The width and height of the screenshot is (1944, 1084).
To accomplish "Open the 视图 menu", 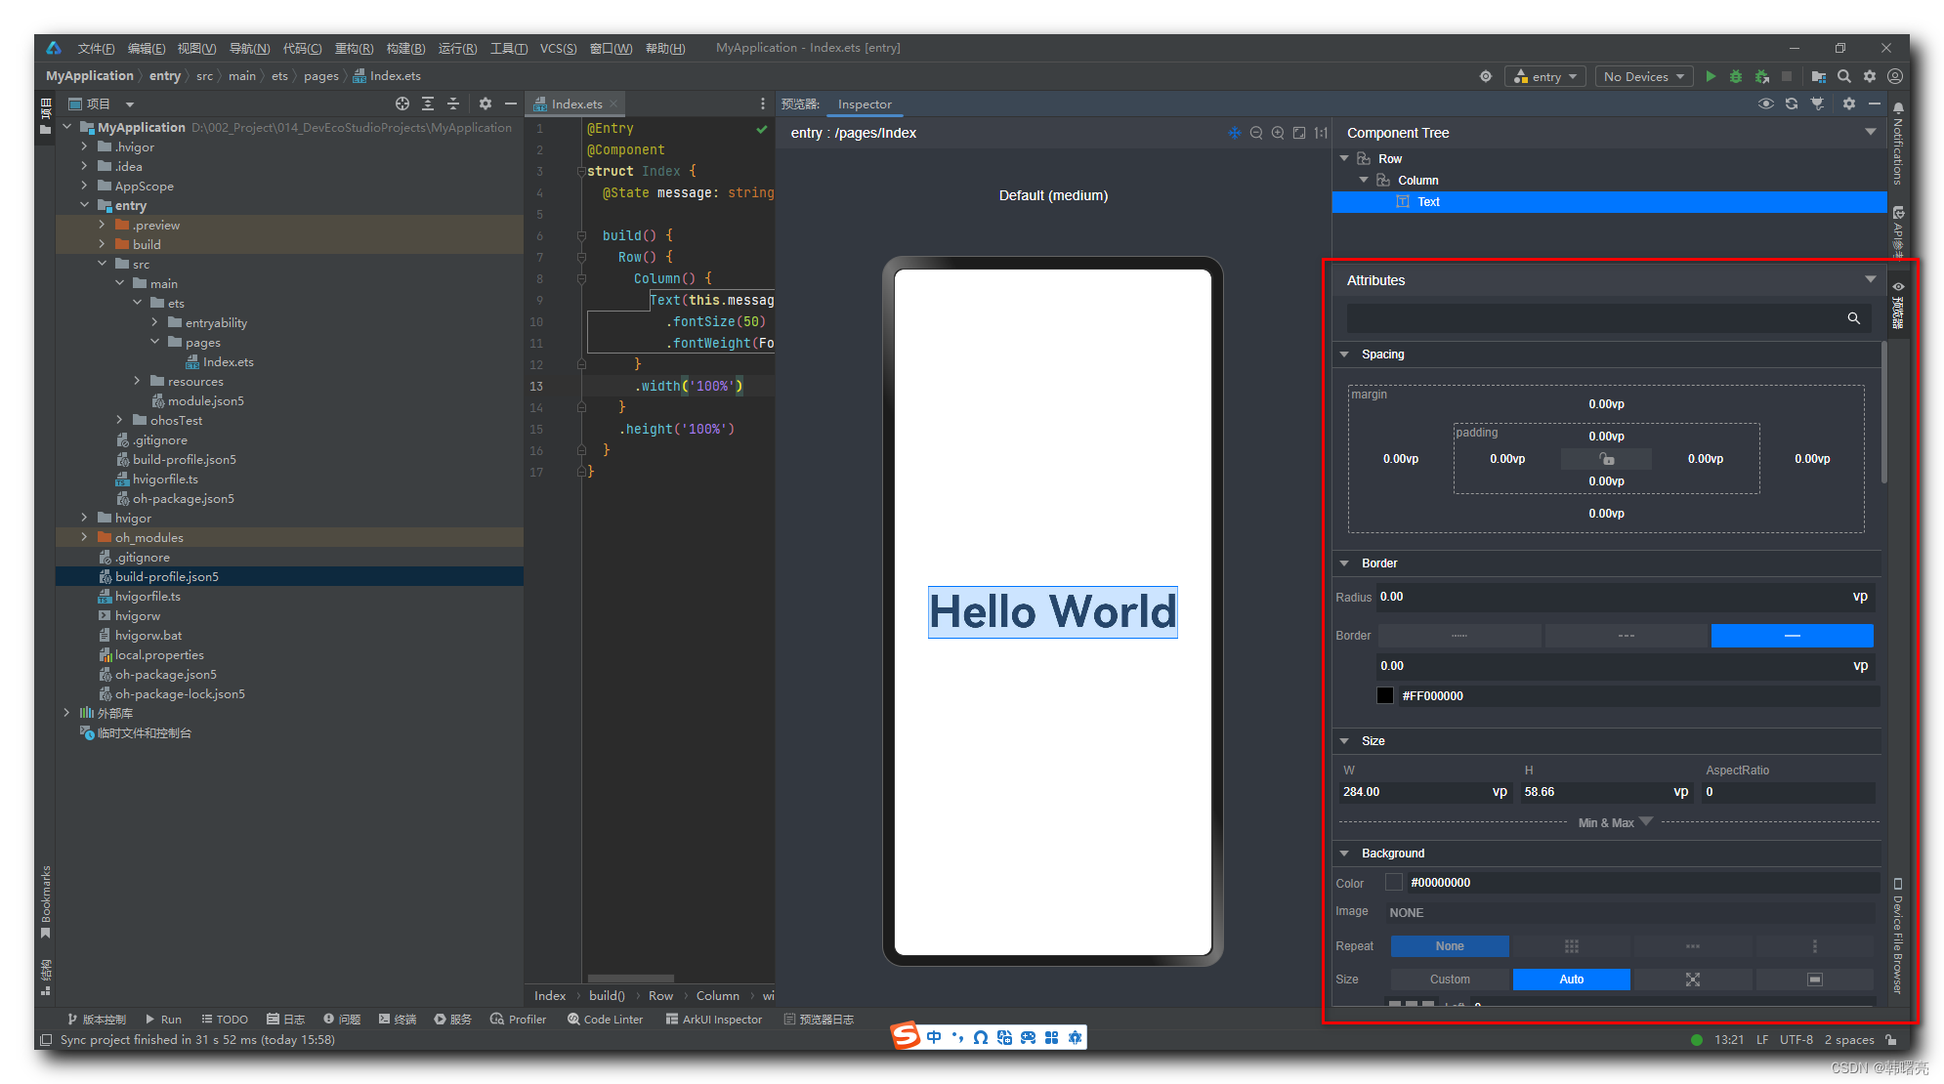I will click(195, 48).
